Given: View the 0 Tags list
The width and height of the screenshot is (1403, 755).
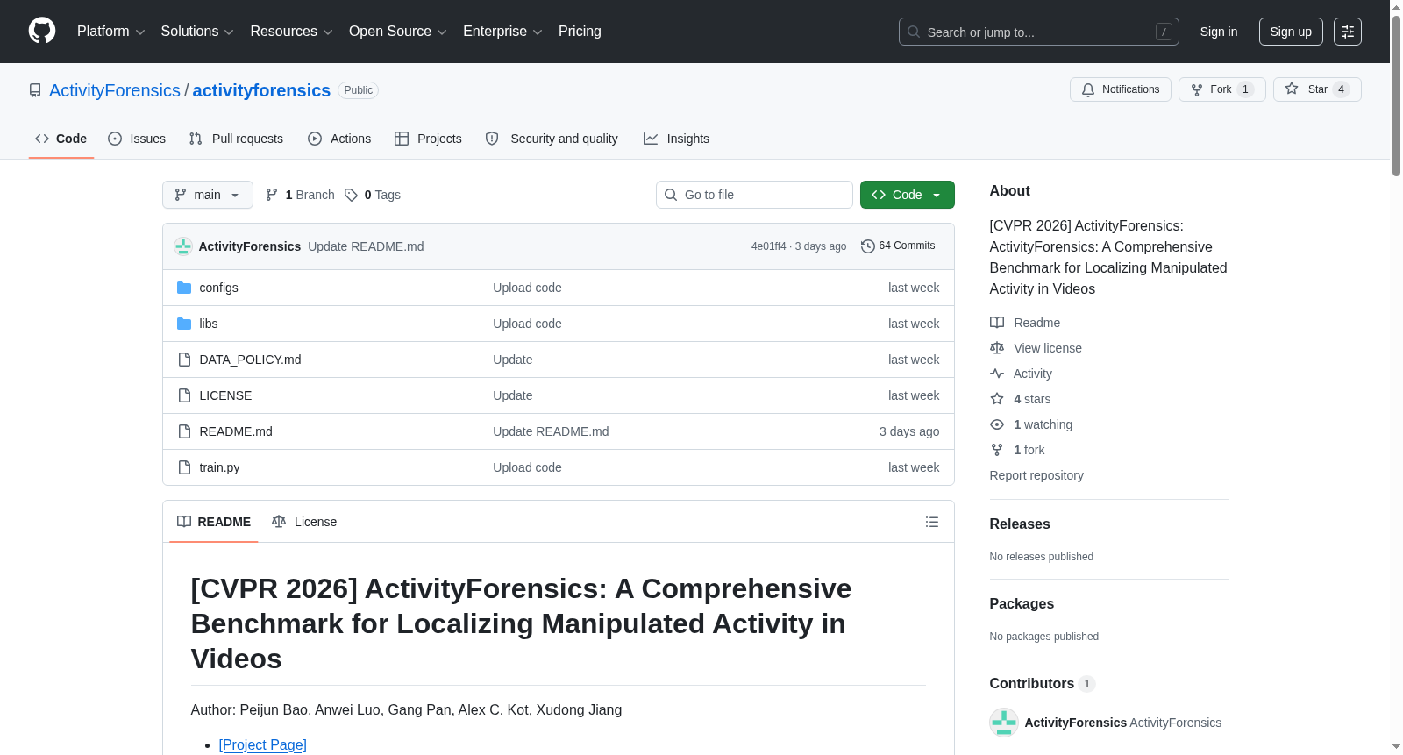Looking at the screenshot, I should pos(373,195).
